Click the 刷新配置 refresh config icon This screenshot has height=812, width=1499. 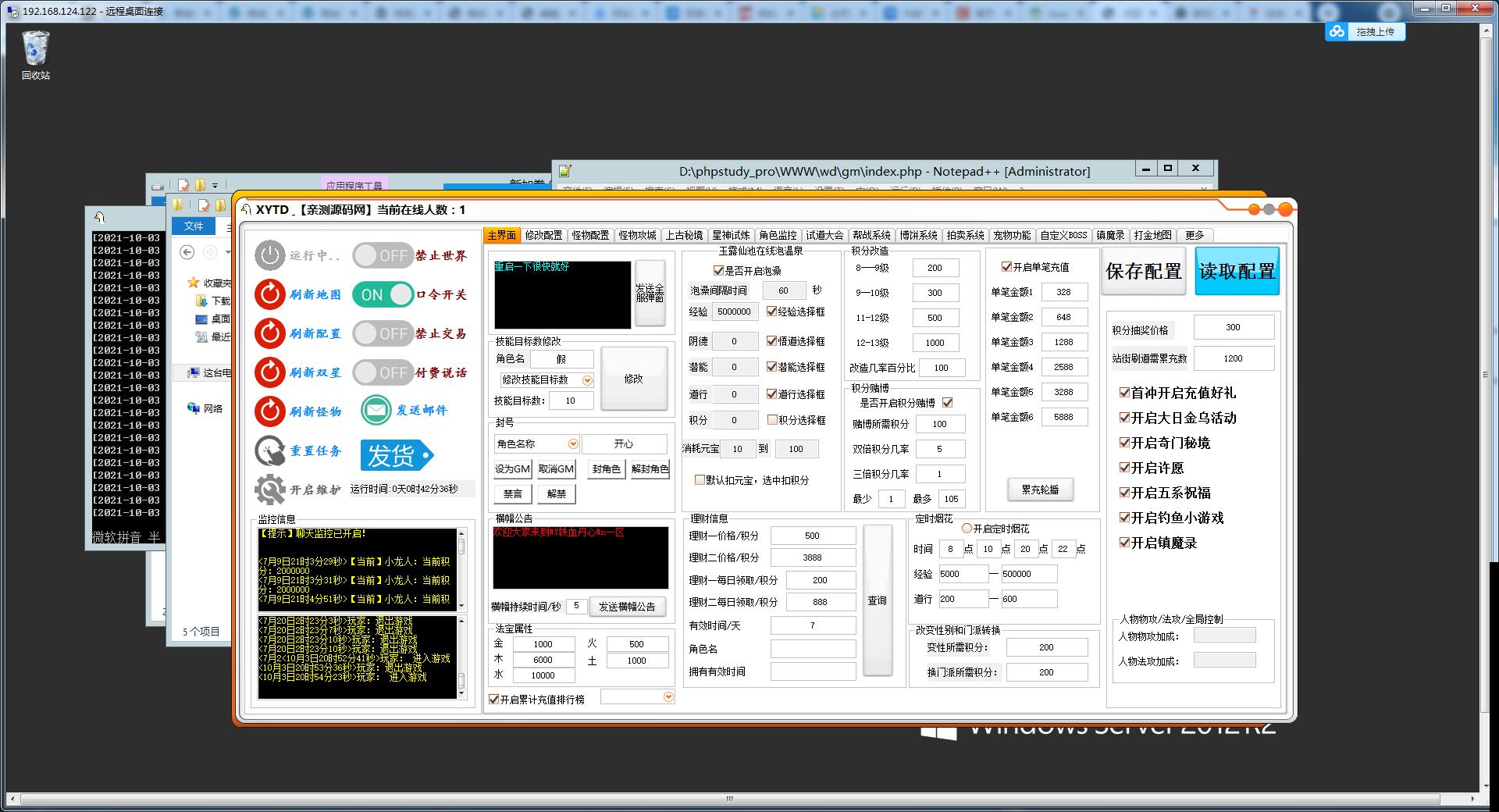pyautogui.click(x=269, y=333)
